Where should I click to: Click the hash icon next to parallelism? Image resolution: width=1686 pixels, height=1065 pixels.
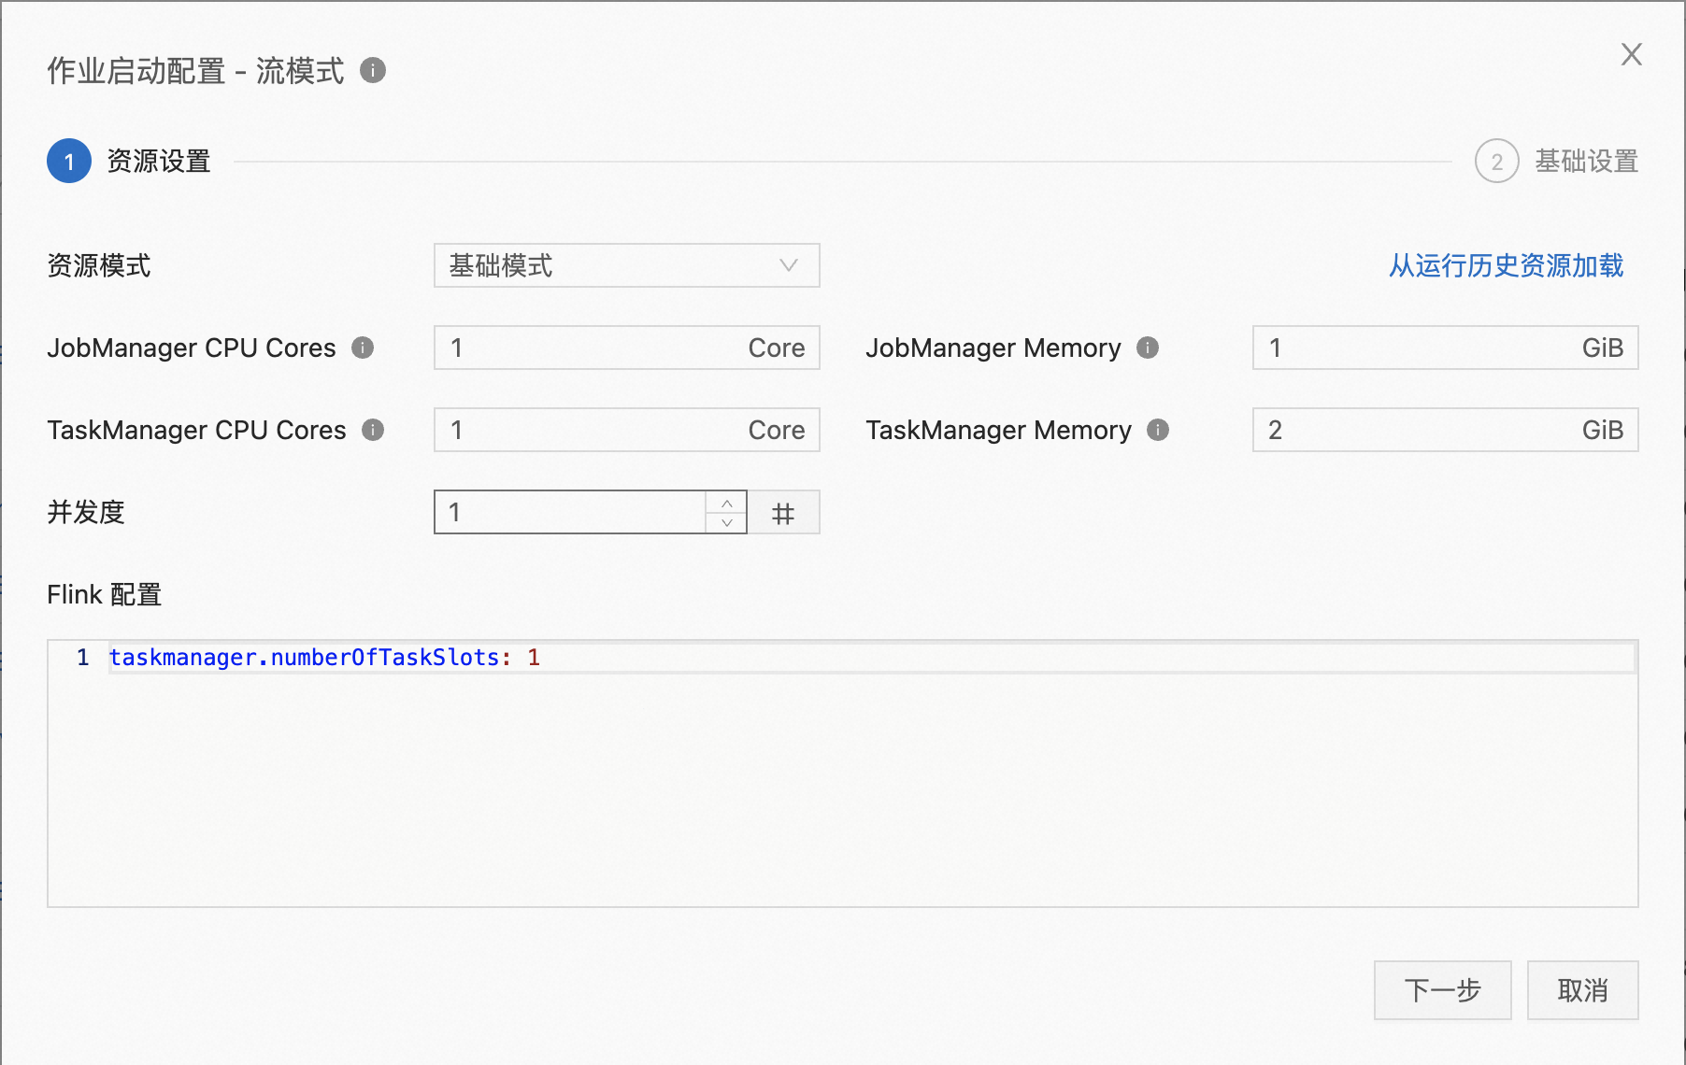[783, 513]
